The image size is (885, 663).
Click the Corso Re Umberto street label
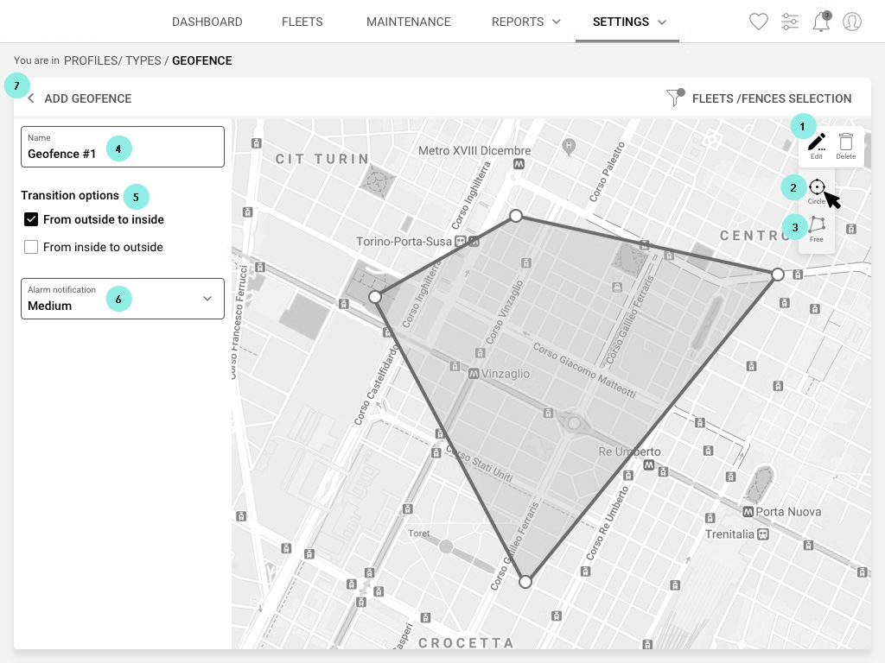click(608, 523)
